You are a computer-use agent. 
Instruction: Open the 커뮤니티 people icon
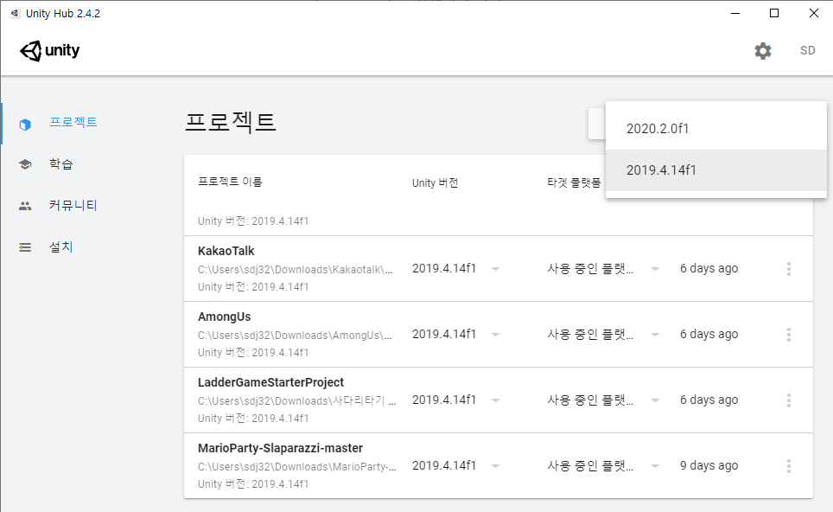point(25,206)
